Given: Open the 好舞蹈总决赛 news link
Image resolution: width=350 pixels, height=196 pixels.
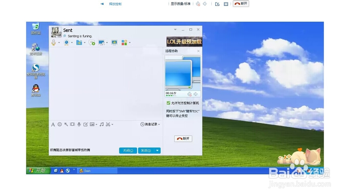Looking at the screenshot, I should [x=70, y=150].
